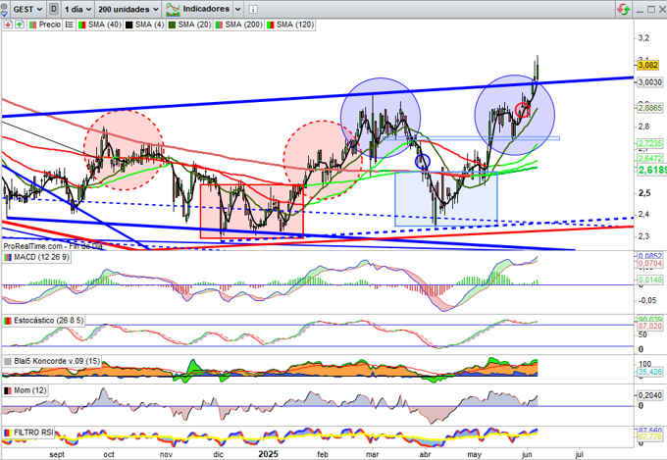Open the 200 unidades dropdown
Screen dimensions: 667x460
click(x=128, y=9)
